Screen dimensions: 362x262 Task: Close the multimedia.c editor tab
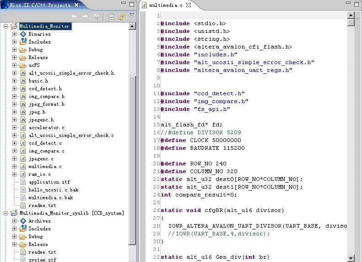(x=189, y=5)
